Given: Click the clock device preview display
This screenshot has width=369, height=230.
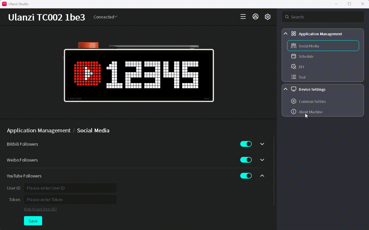Looking at the screenshot, I should 139,75.
